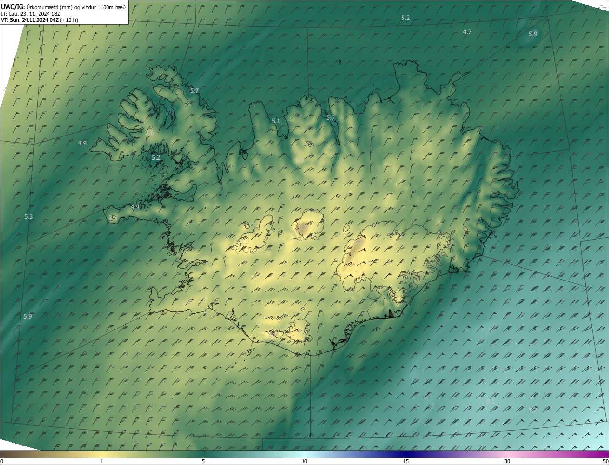Click the 5.3 value label over the sea
Screen dimensions: 609x465
pyautogui.click(x=29, y=216)
